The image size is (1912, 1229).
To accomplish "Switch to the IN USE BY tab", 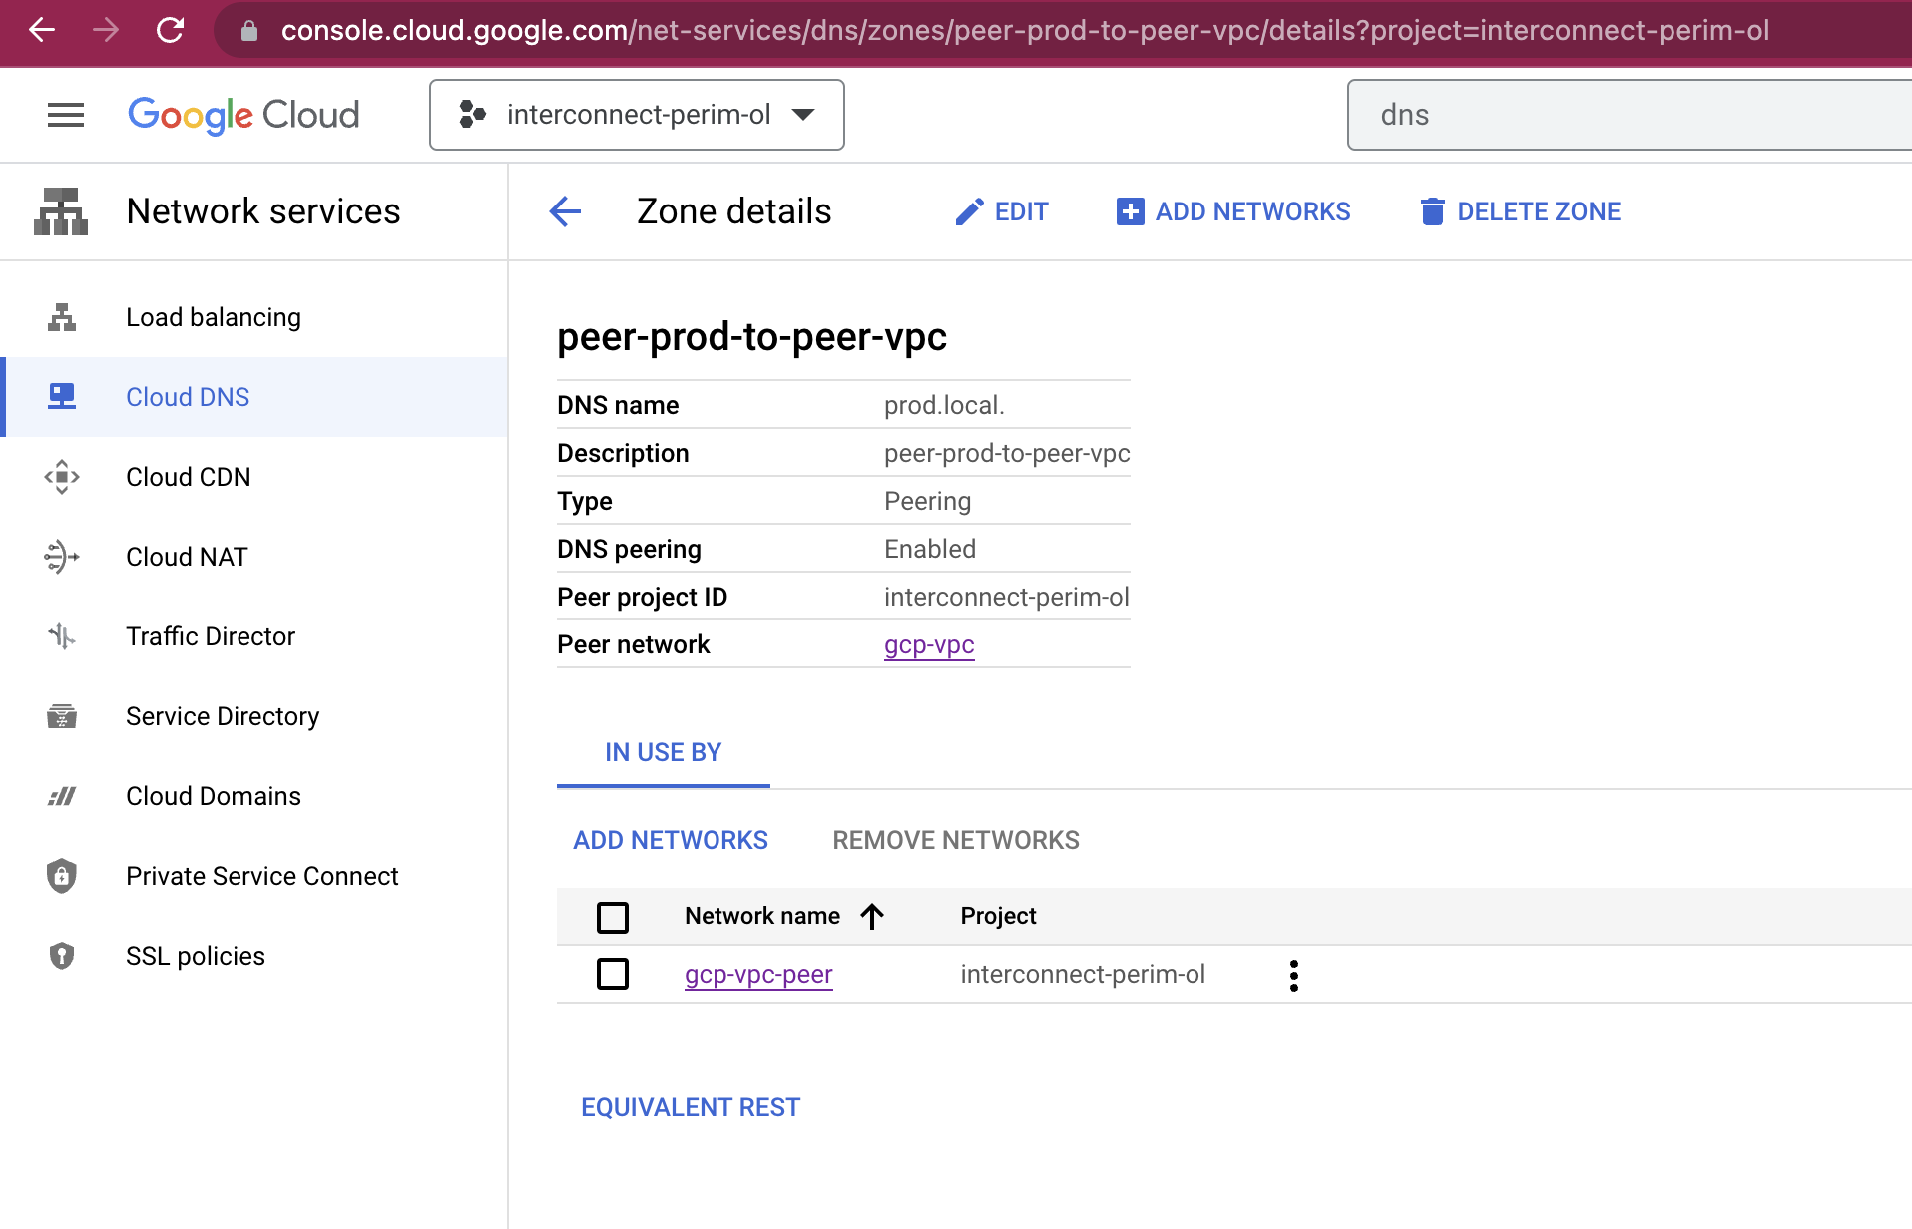I will coord(663,752).
